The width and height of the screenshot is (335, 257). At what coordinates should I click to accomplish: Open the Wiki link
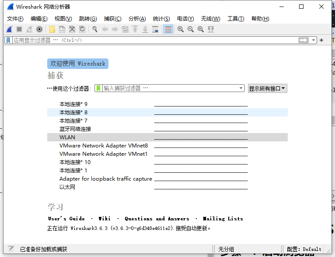point(105,219)
